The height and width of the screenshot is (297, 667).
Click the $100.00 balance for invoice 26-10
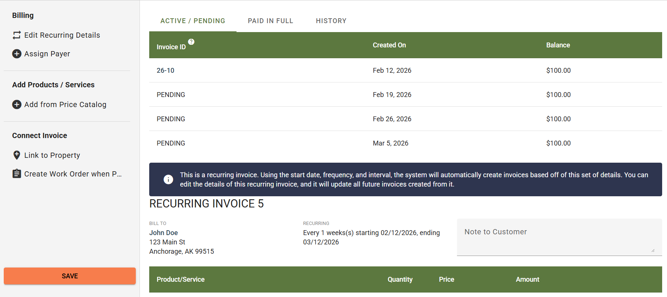click(x=558, y=71)
